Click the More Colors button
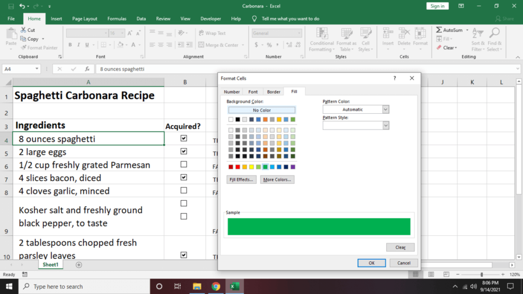Viewport: 523px width, 294px height. pyautogui.click(x=277, y=180)
